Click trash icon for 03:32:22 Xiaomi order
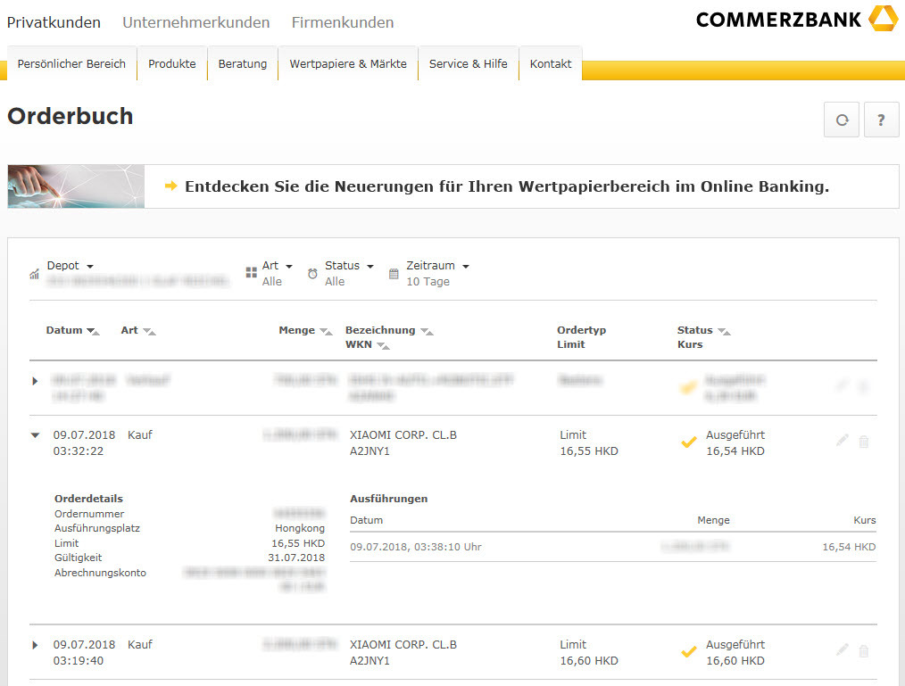The height and width of the screenshot is (686, 905). pos(864,442)
